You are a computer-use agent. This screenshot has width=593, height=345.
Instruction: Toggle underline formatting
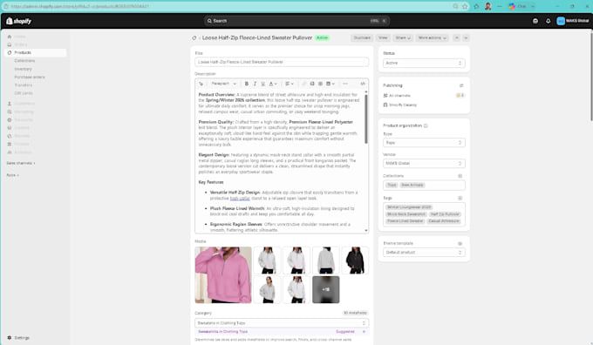(263, 84)
